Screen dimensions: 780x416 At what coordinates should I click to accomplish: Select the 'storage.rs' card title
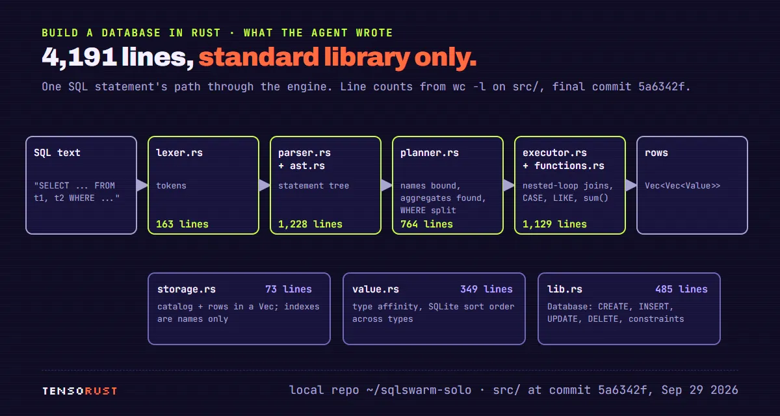point(187,289)
